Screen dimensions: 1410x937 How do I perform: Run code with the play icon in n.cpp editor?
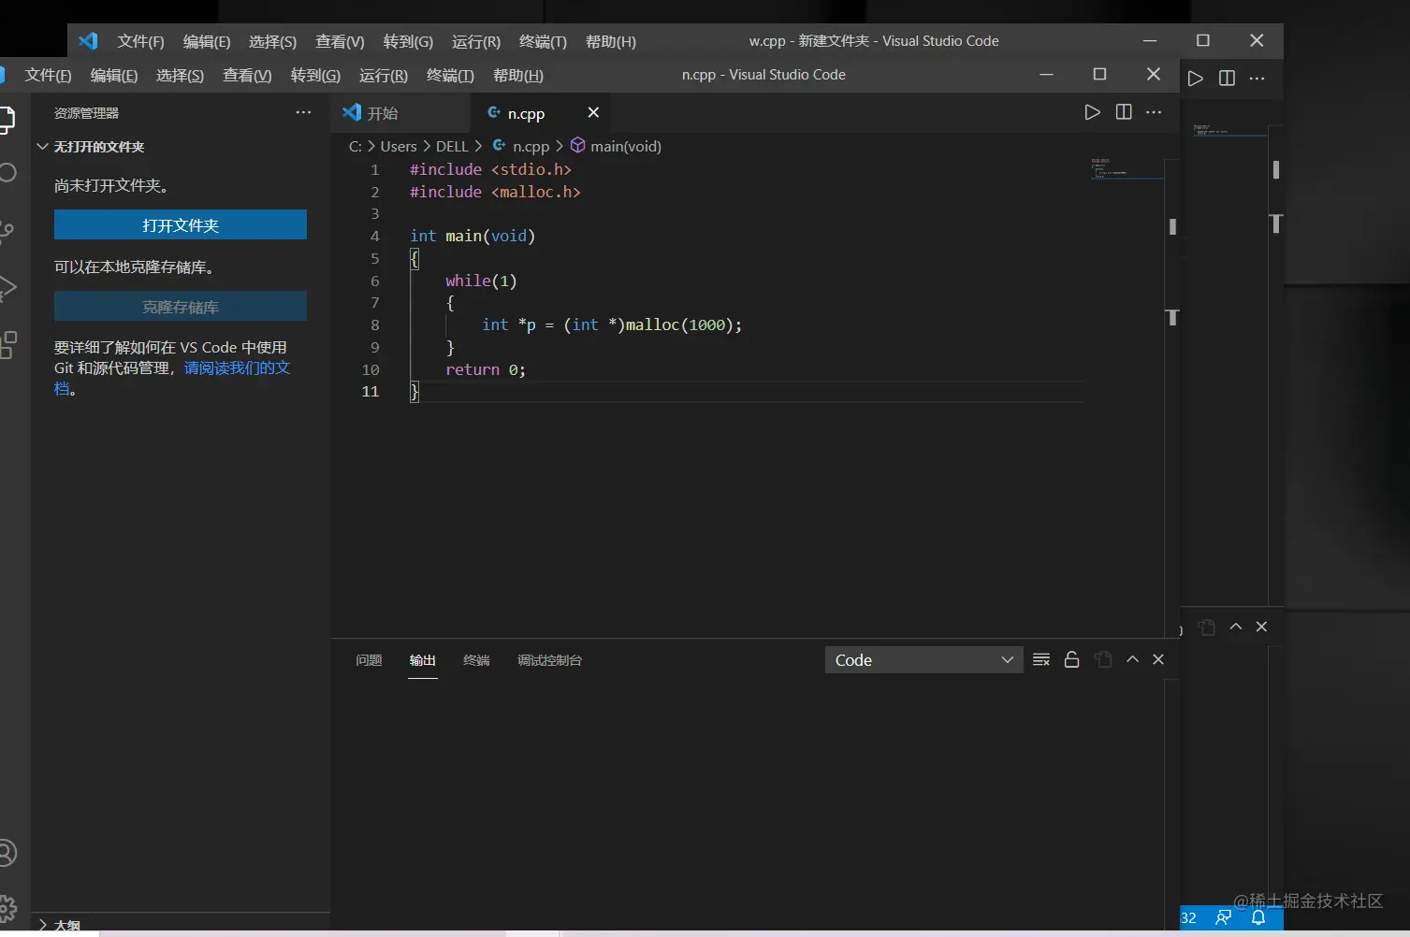[1092, 112]
